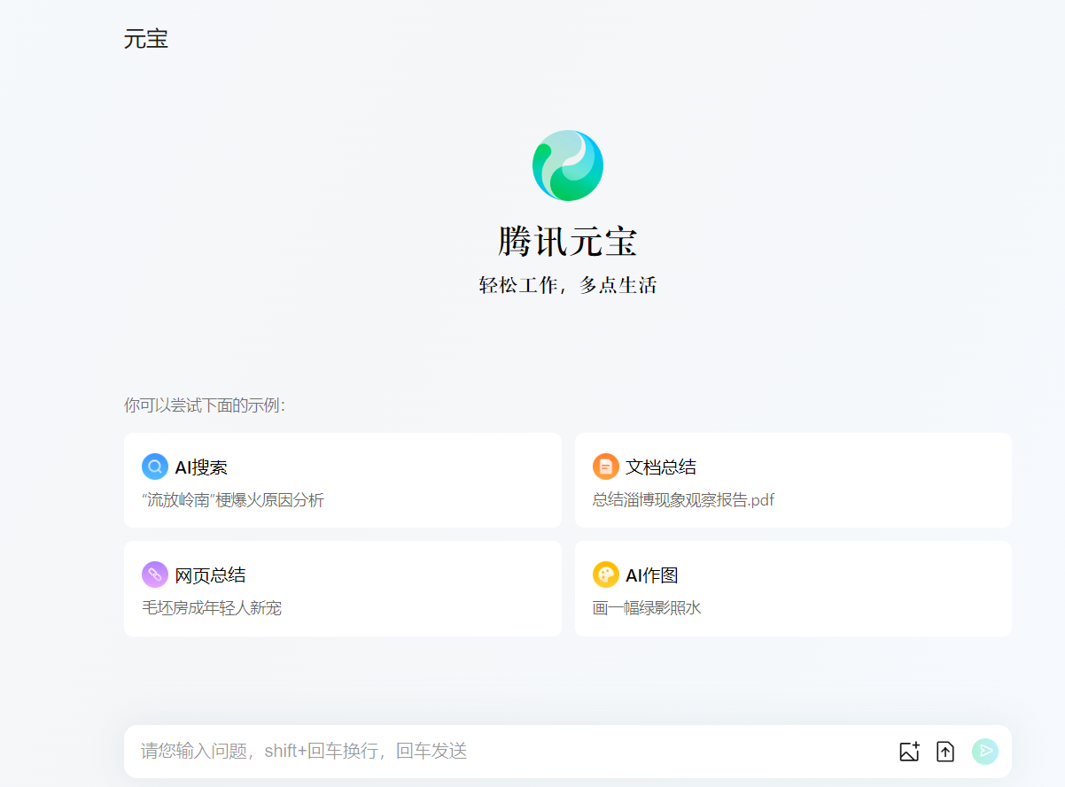
Task: Click the 画一幅绿影照水 example text
Action: pyautogui.click(x=646, y=608)
